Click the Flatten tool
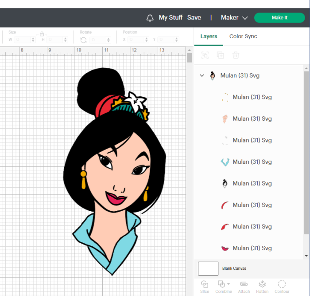The width and height of the screenshot is (310, 296). tap(262, 287)
